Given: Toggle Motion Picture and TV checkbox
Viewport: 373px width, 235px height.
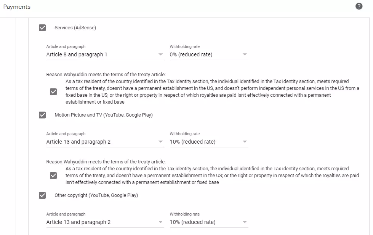Looking at the screenshot, I should pos(42,115).
